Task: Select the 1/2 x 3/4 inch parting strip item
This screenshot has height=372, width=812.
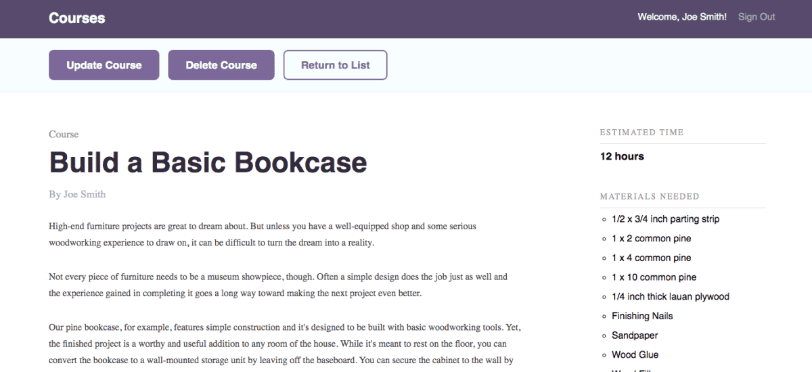Action: pos(665,219)
